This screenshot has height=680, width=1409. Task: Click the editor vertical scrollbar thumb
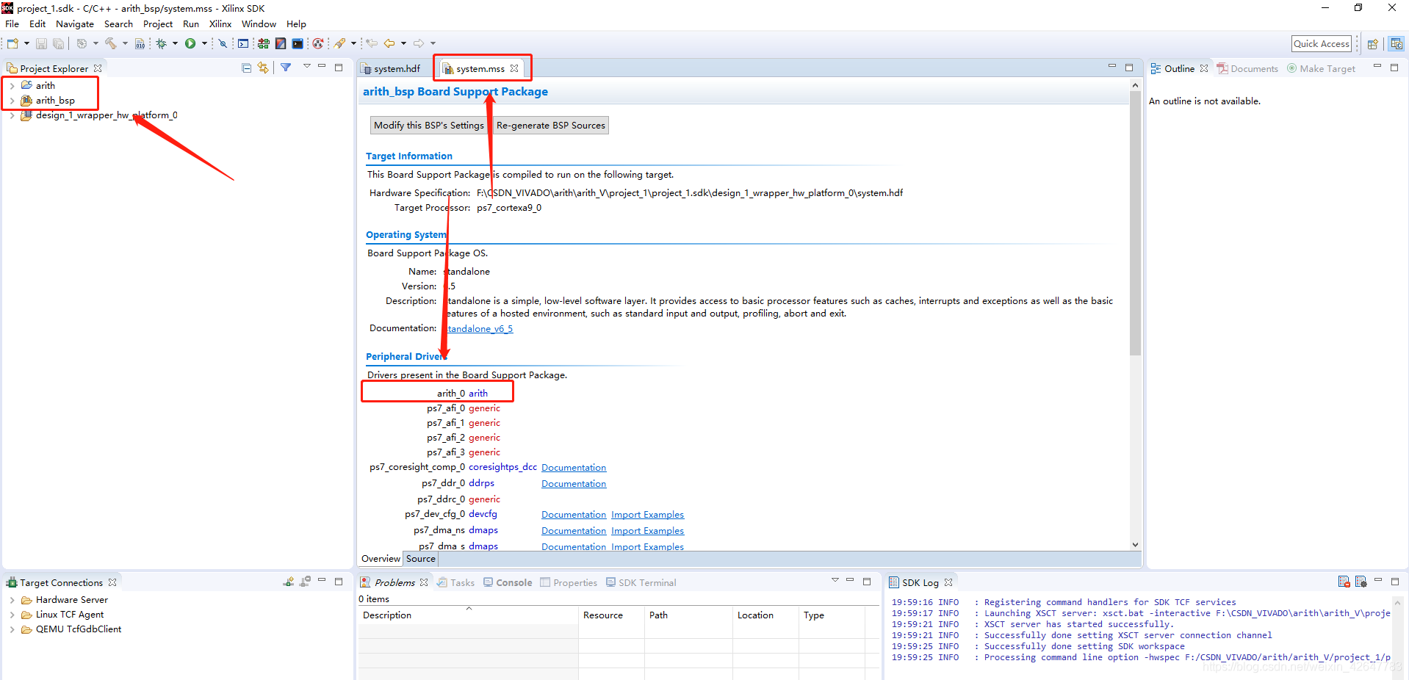pyautogui.click(x=1135, y=224)
